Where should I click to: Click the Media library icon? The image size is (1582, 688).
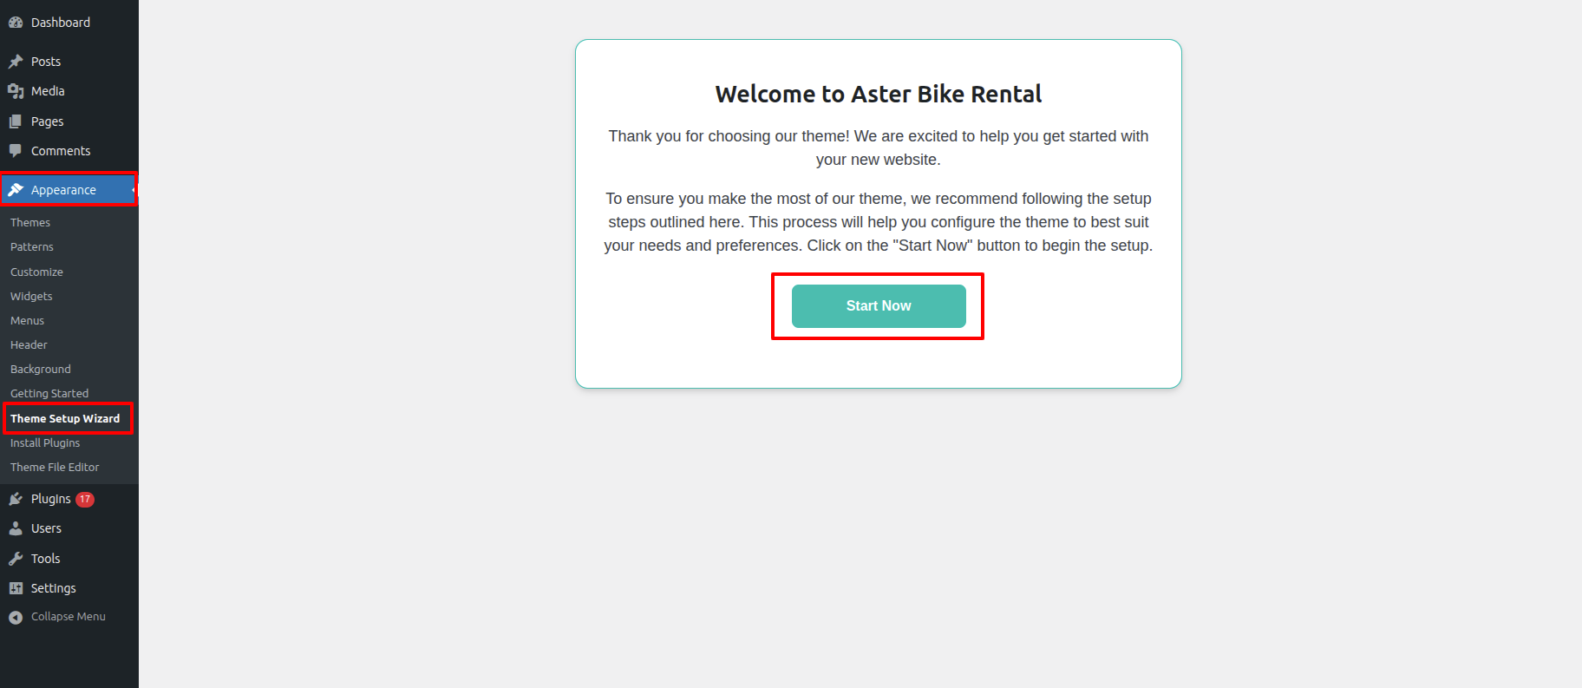(x=16, y=91)
